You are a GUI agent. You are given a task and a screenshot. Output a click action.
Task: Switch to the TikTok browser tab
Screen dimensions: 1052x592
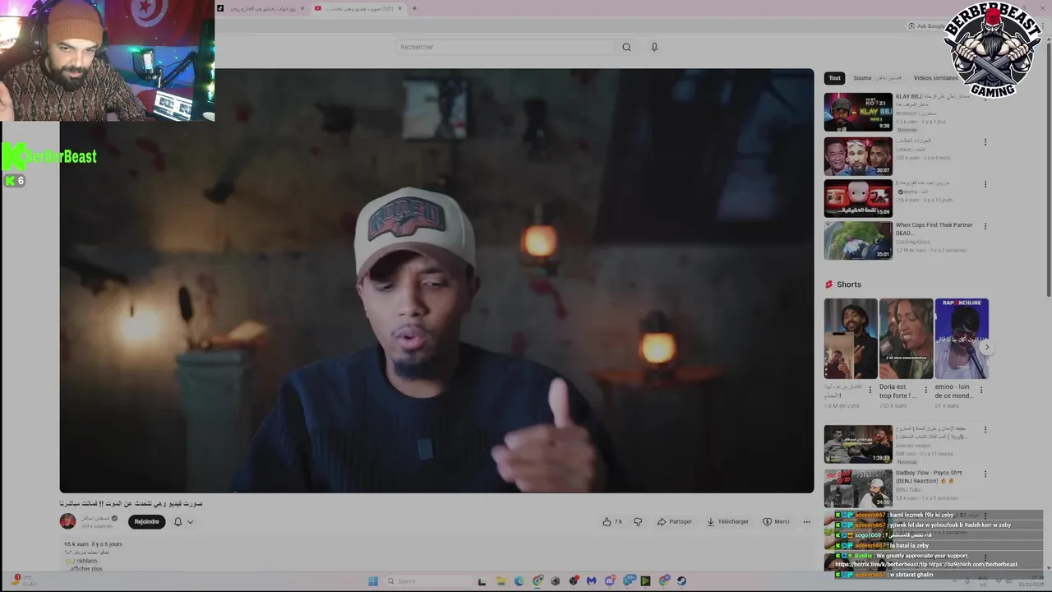pos(262,8)
